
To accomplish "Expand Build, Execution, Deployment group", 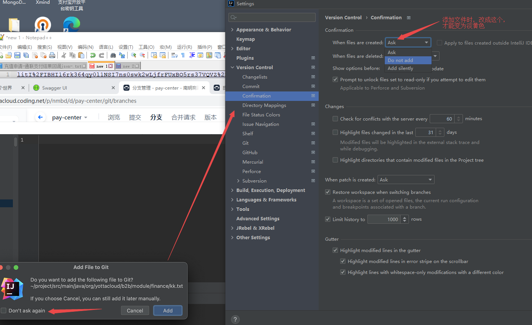I will coord(232,190).
